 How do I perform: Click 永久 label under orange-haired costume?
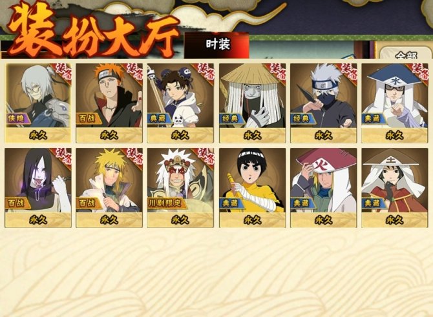pyautogui.click(x=109, y=135)
